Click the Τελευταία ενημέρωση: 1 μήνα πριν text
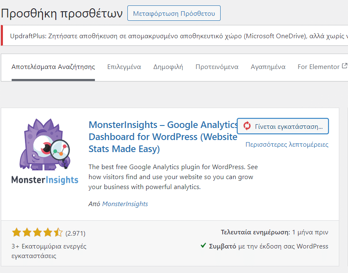Viewport: 348px width, 273px height. coord(274,232)
